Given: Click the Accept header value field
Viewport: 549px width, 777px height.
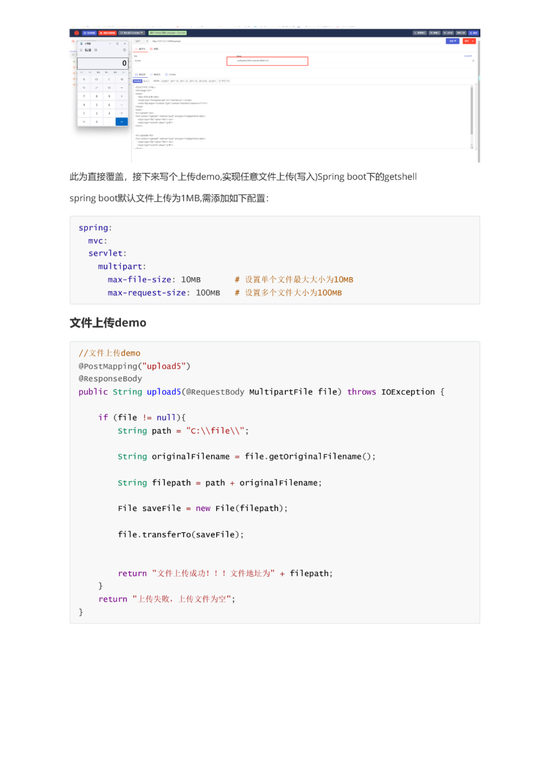Looking at the screenshot, I should [x=267, y=61].
